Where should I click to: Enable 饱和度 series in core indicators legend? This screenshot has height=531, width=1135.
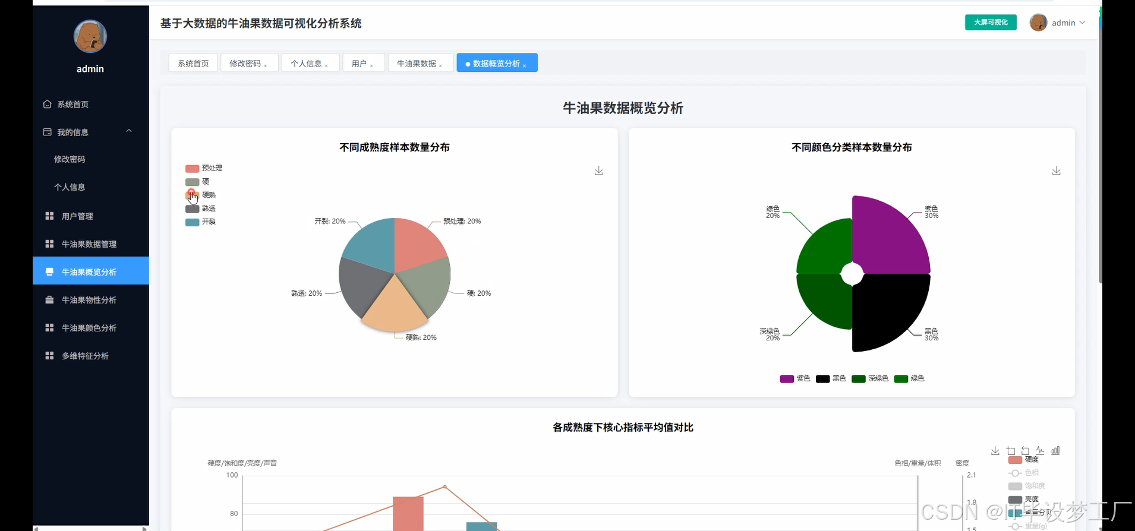click(x=1027, y=486)
